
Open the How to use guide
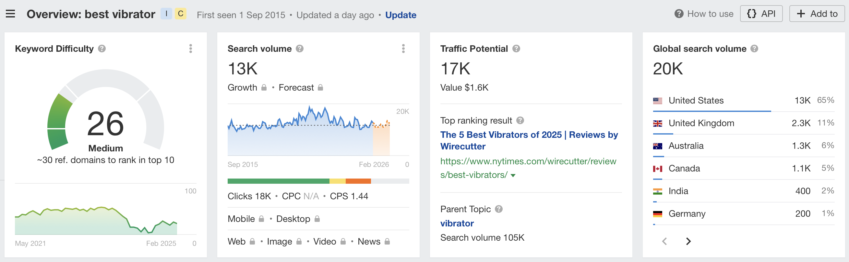(x=704, y=14)
